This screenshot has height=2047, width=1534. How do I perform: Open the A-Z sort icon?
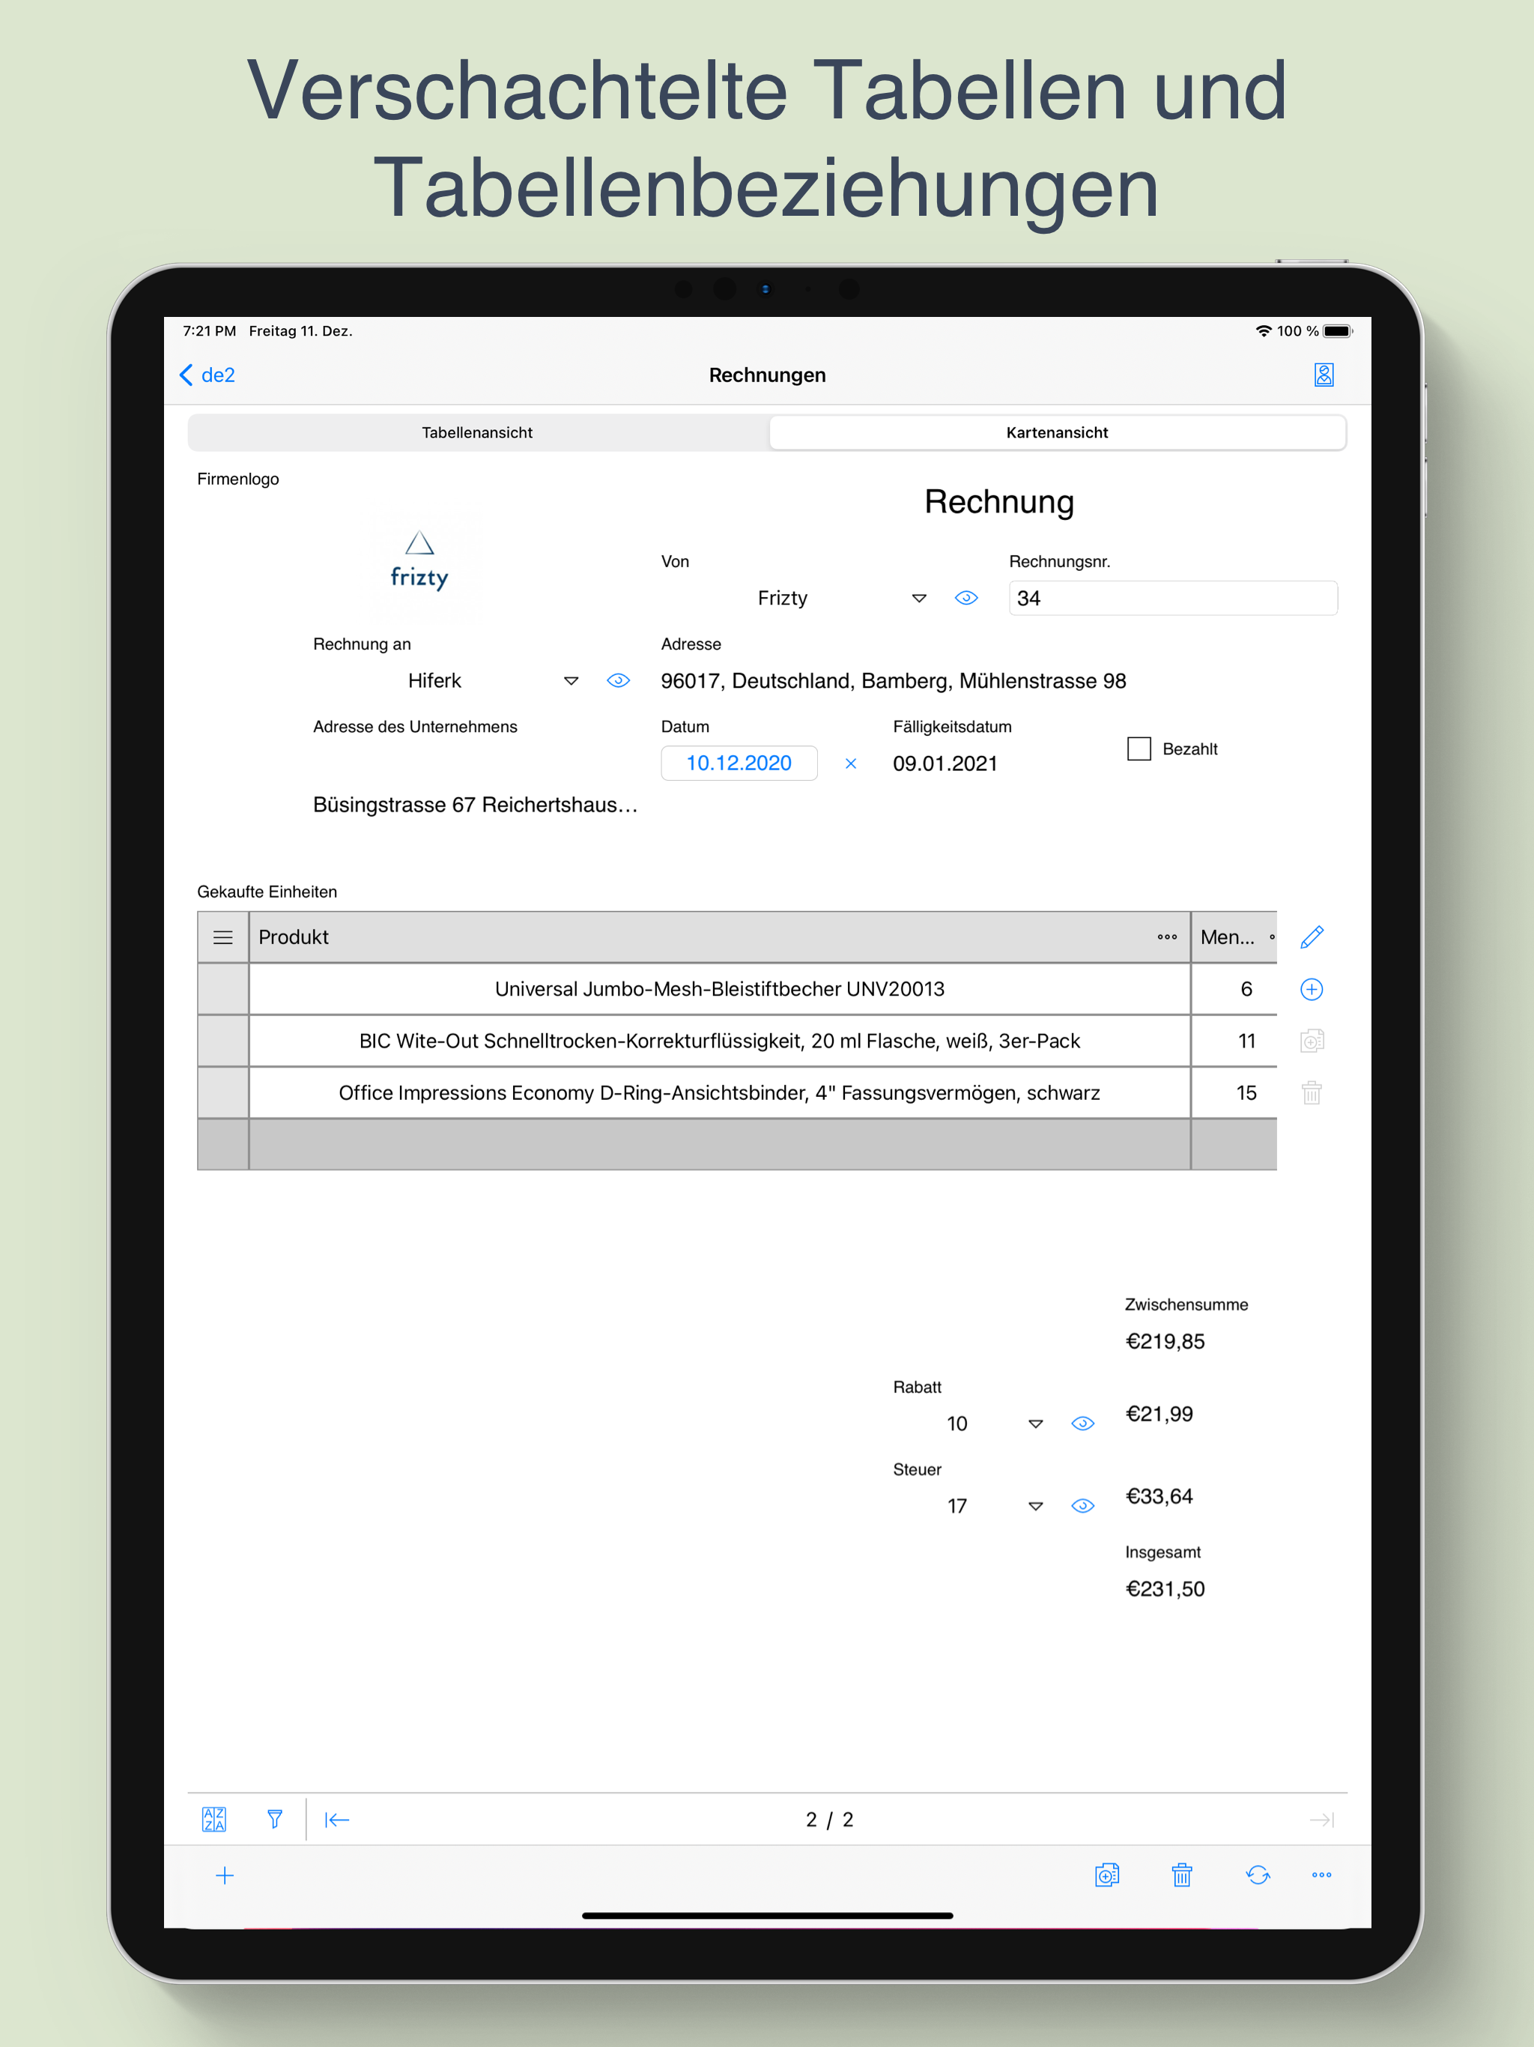pos(213,1819)
